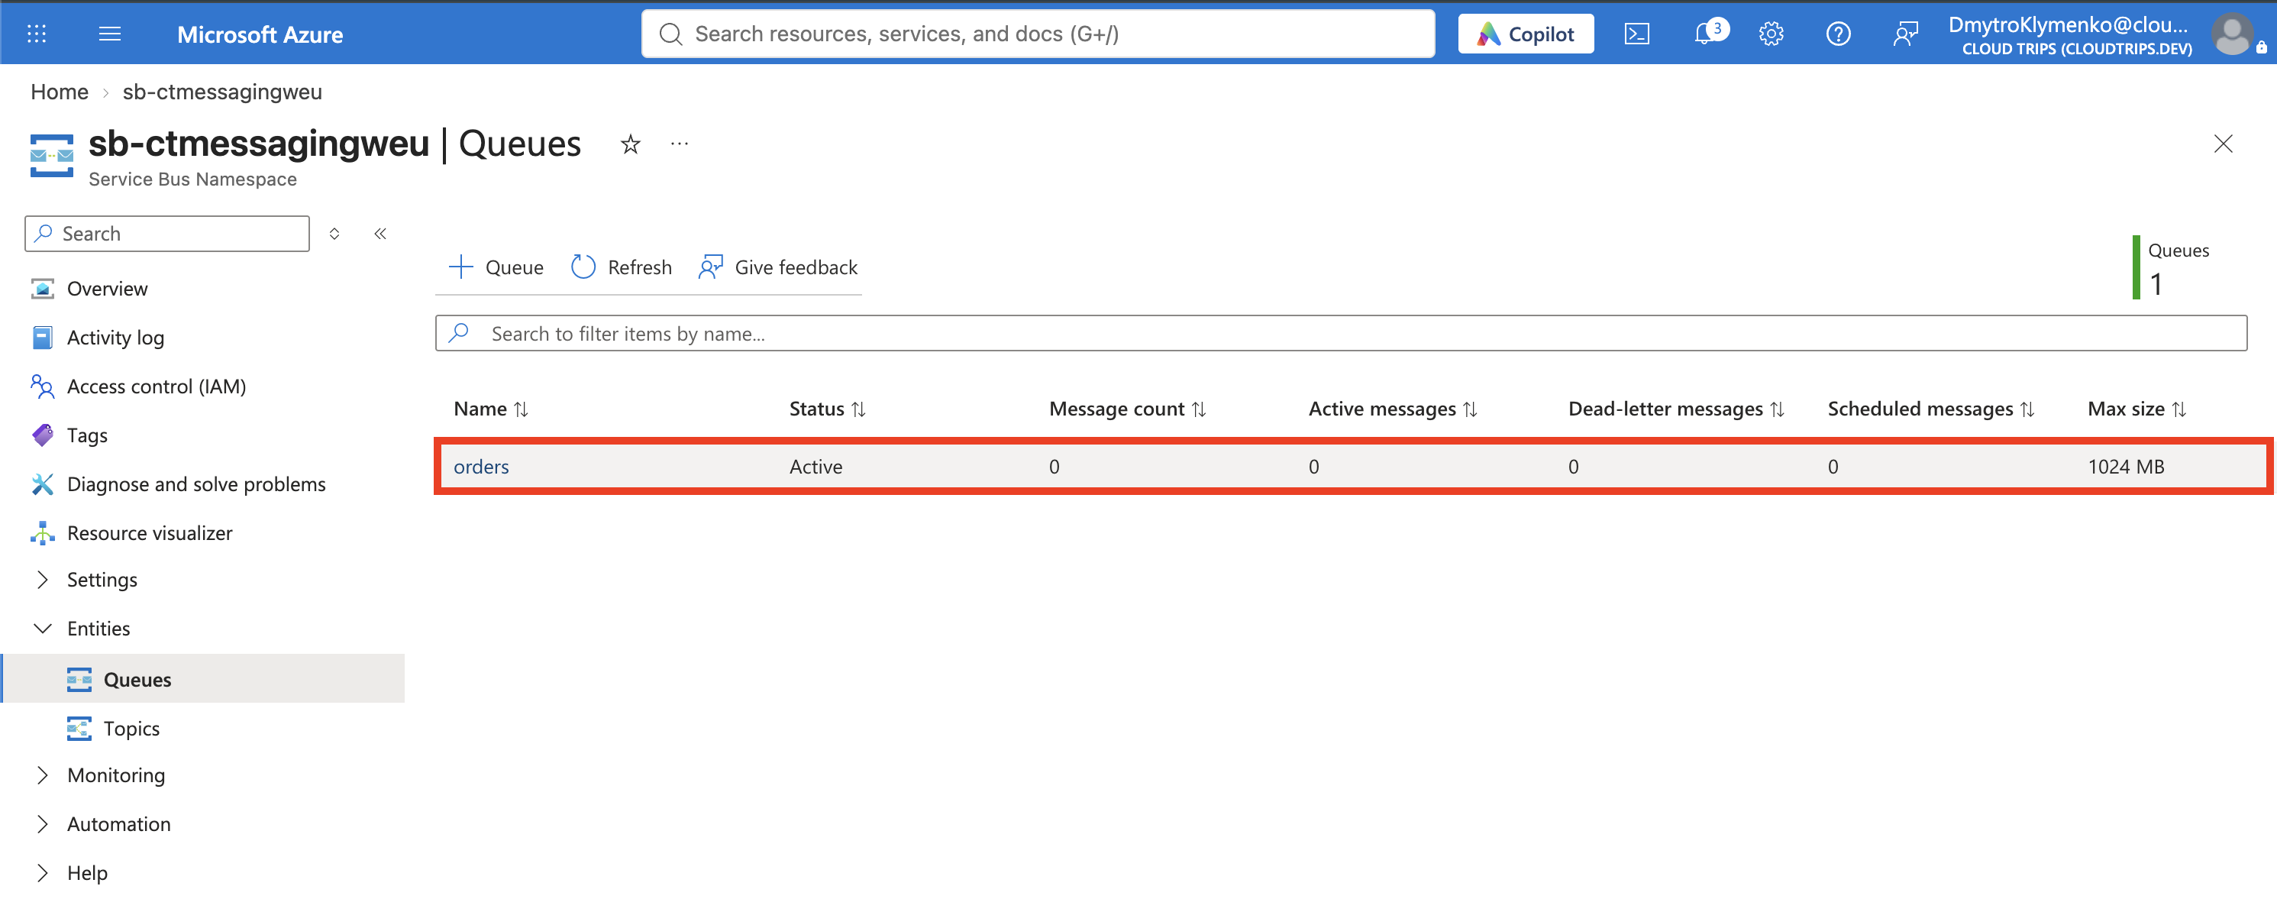Sort by Message count column

tap(1127, 409)
